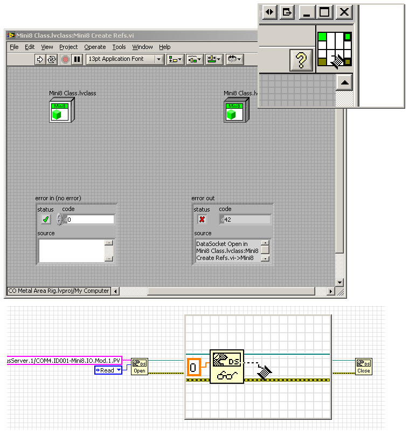Click horizontal scrollbar left arrow
The image size is (409, 436).
115,291
